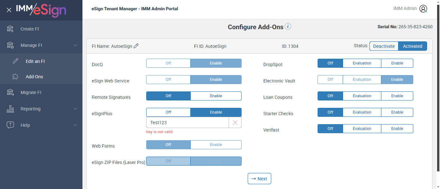This screenshot has height=189, width=440.
Task: Expand the Help menu chevron
Action: click(x=75, y=125)
